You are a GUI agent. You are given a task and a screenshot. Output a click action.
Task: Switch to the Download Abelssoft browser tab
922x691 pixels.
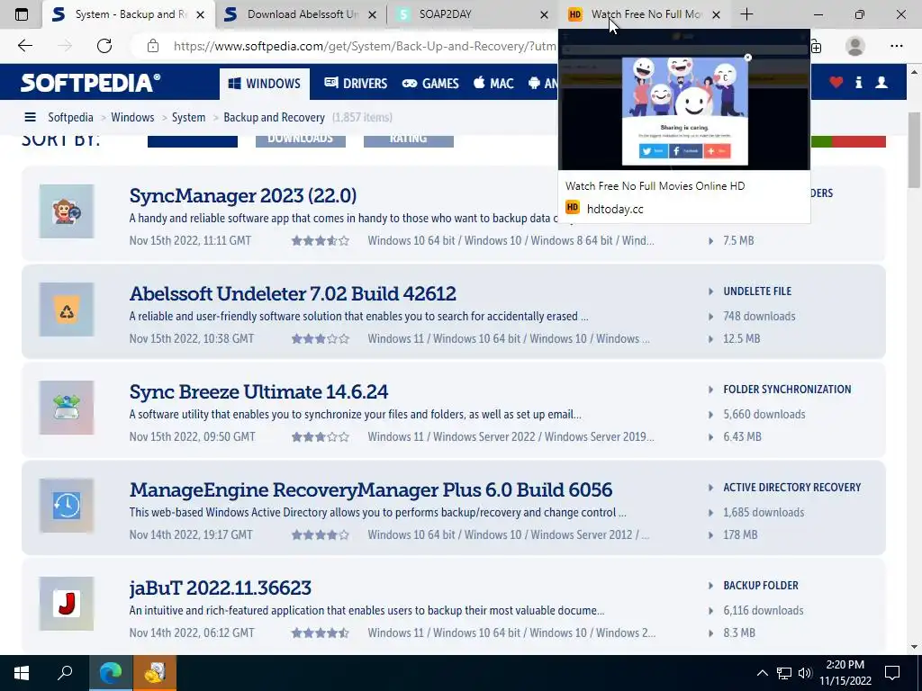coord(301,14)
